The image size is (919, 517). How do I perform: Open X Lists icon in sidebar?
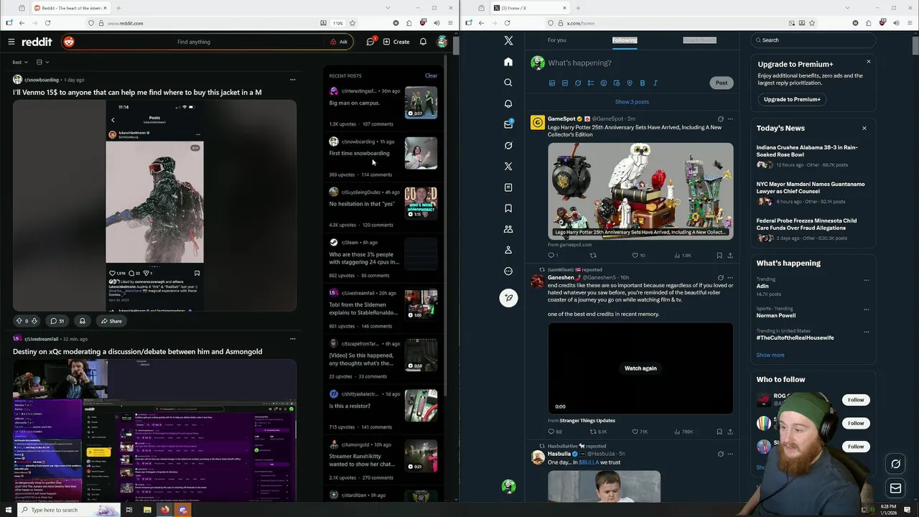508,187
